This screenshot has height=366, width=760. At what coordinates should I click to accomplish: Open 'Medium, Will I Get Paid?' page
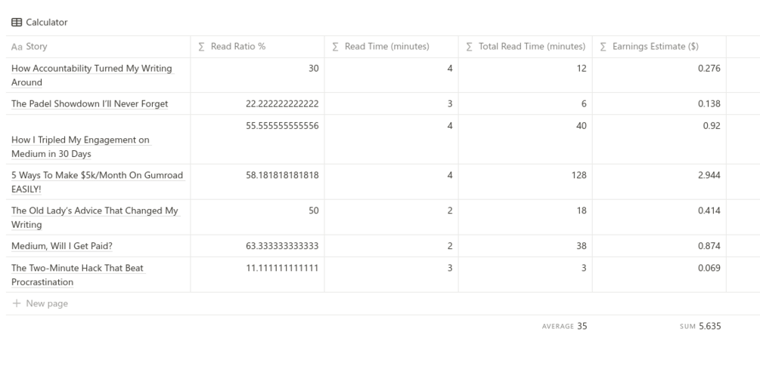coord(64,246)
